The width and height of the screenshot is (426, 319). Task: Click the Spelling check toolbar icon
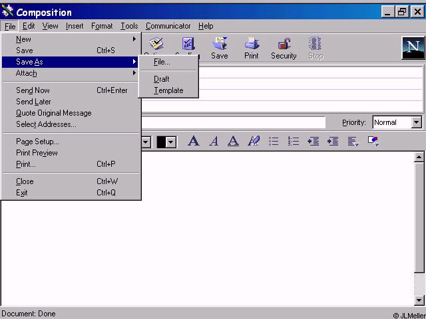(x=188, y=43)
